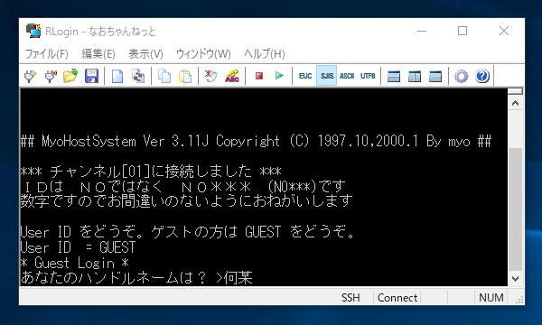Open the ヘルプ(H) menu
Screen dimensions: 542x325
(265, 53)
